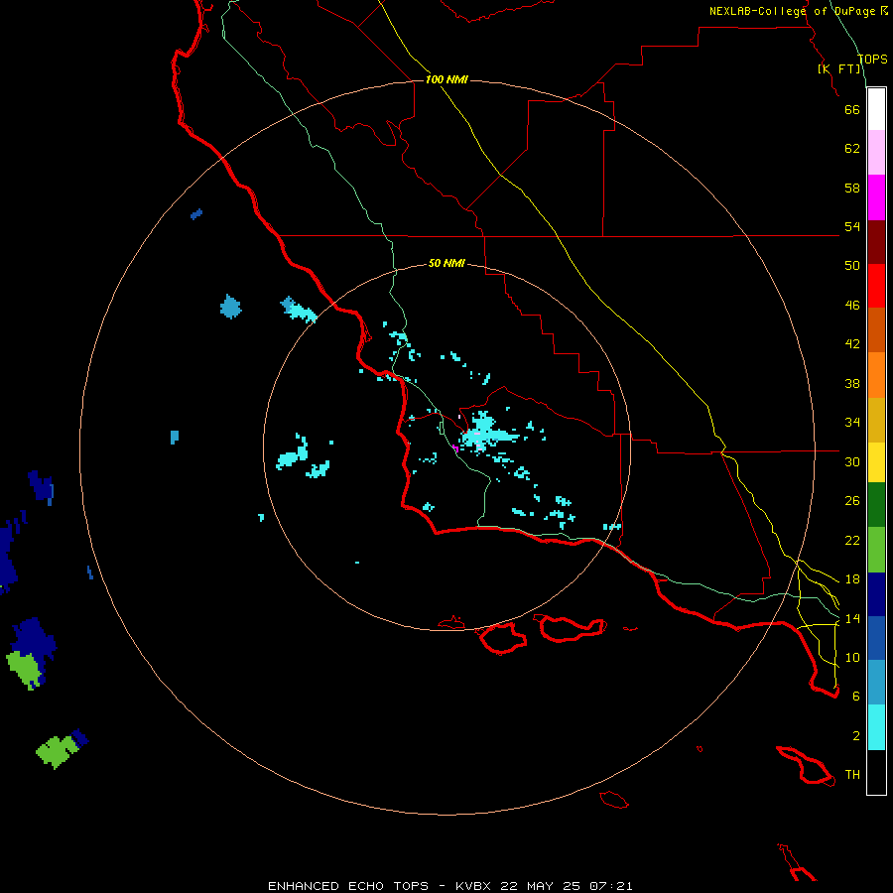Click the '54' legend label
Viewport: 893px width, 893px height.
852,226
